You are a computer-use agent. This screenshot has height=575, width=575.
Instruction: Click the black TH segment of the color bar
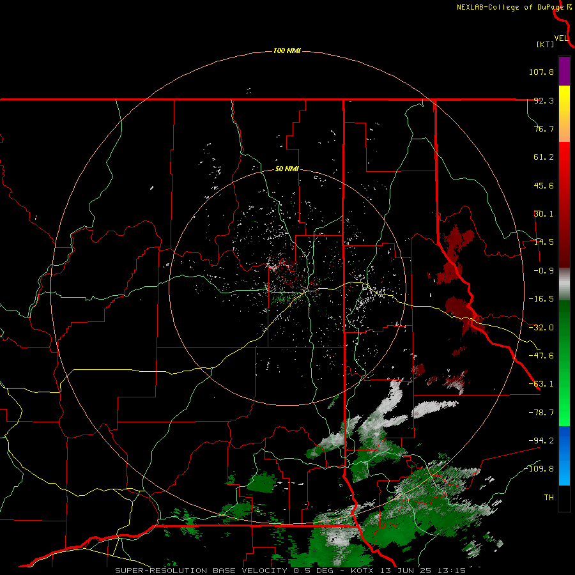point(564,498)
